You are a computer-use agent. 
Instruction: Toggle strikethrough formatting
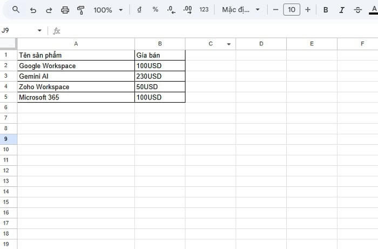click(x=357, y=10)
